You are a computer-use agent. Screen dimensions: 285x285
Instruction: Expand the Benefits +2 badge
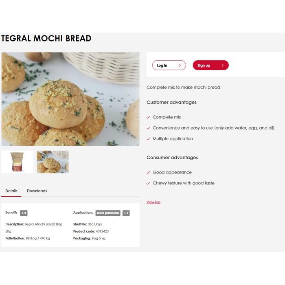point(24,213)
